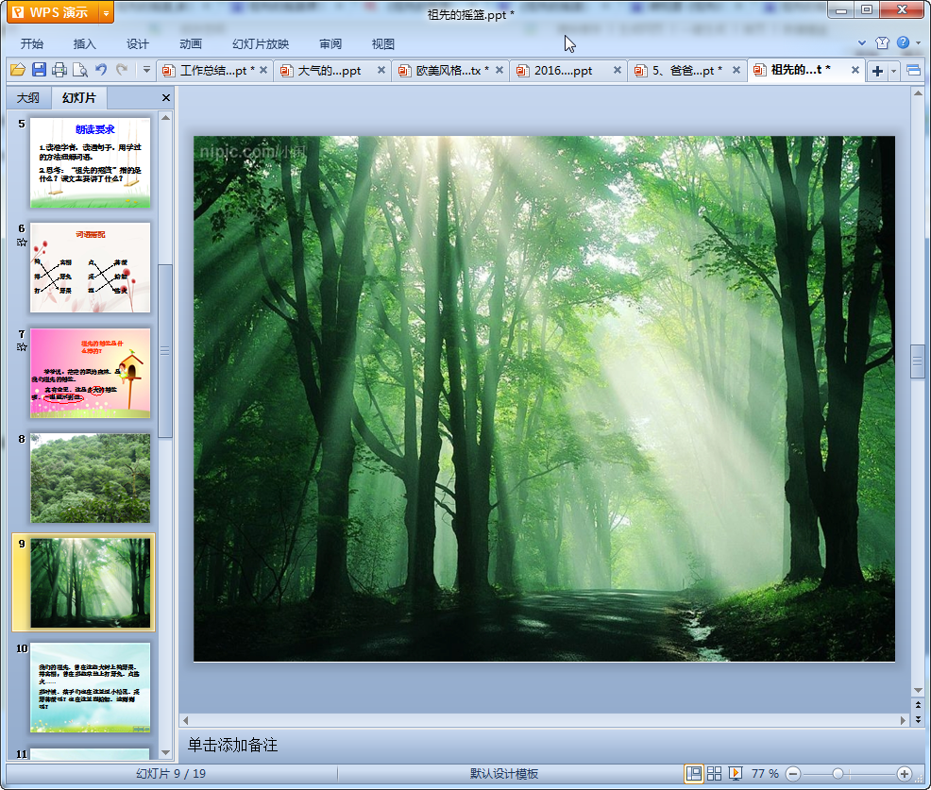Click thumbnail panel scroll down arrow
Screen dimensions: 931x790
tap(166, 752)
